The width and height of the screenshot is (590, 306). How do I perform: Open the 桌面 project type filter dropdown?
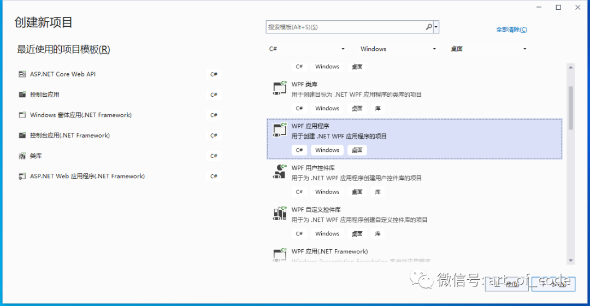coord(488,49)
